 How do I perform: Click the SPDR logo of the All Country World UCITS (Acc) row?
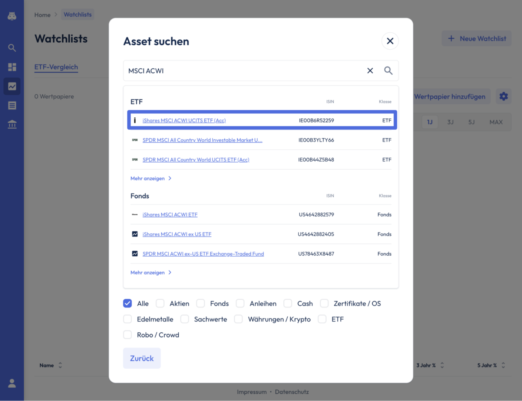click(x=135, y=160)
